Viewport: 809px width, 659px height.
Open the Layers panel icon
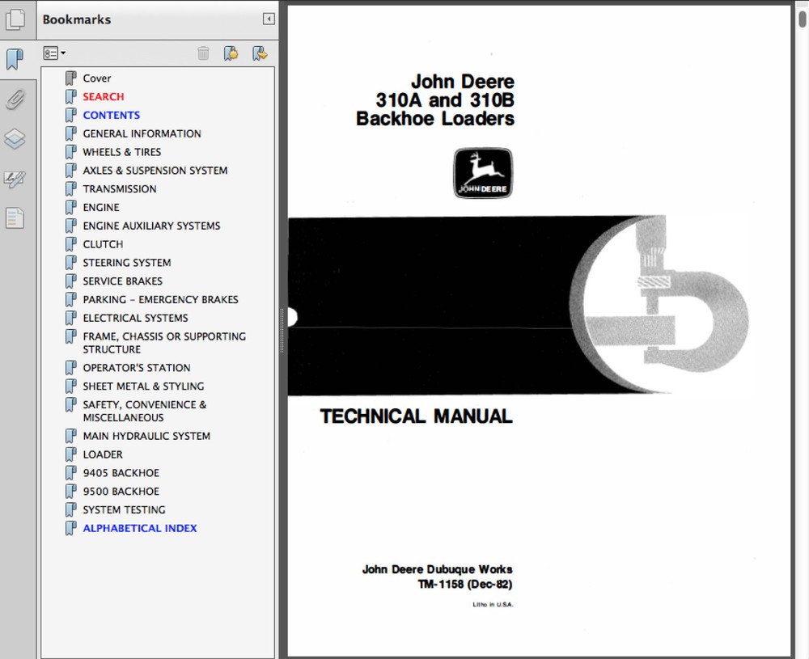(15, 139)
